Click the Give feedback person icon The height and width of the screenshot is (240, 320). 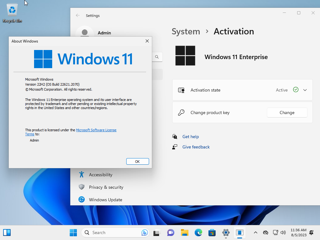coord(175,147)
